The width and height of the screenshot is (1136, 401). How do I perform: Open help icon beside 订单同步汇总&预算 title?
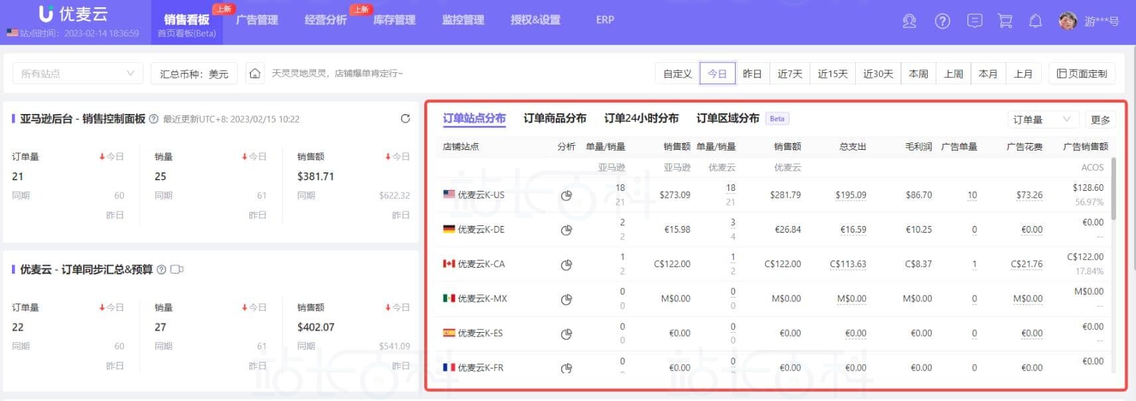pyautogui.click(x=161, y=270)
